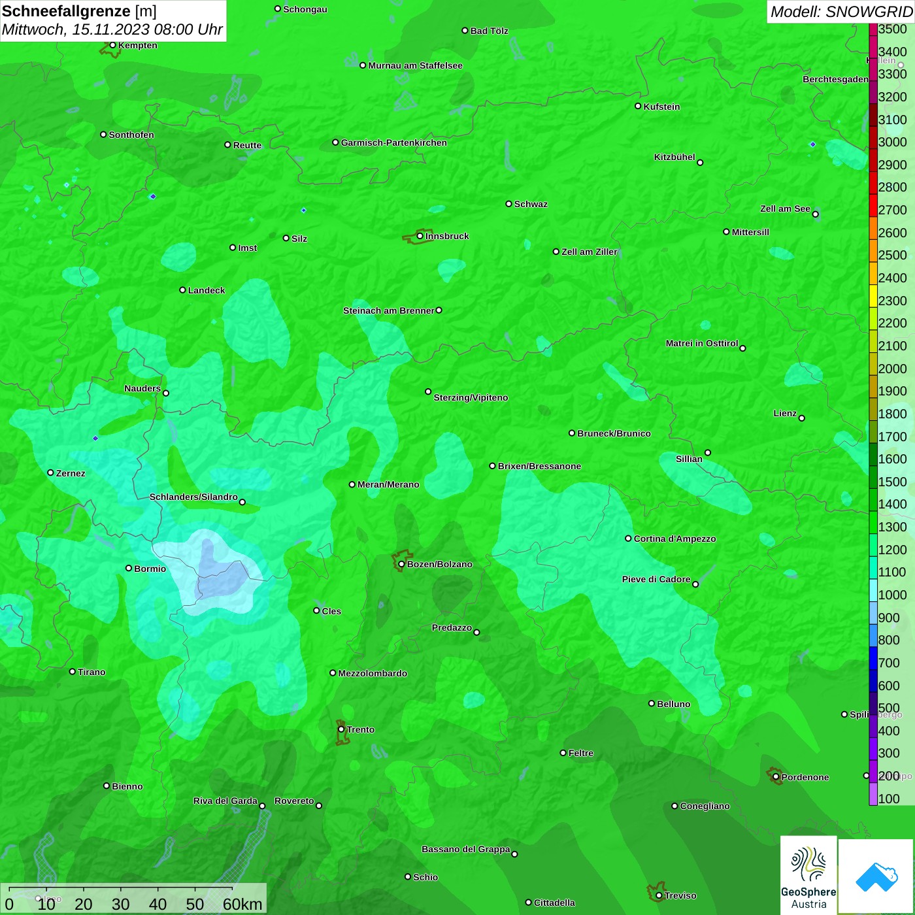Viewport: 915px width, 915px height.
Task: Select the Kitzbühel marker circle
Action: [700, 162]
